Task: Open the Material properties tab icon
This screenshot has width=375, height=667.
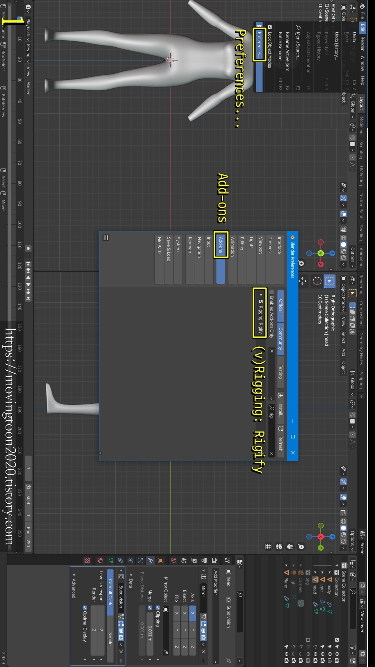Action: (x=100, y=560)
